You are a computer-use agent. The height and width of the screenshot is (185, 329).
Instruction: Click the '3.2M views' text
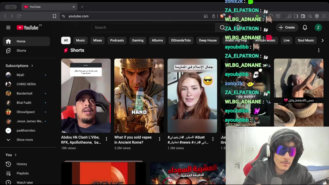click(122, 148)
